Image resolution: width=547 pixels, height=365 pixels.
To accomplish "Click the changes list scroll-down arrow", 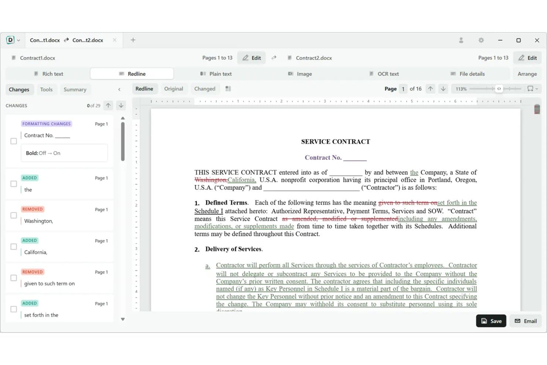I will tap(123, 319).
